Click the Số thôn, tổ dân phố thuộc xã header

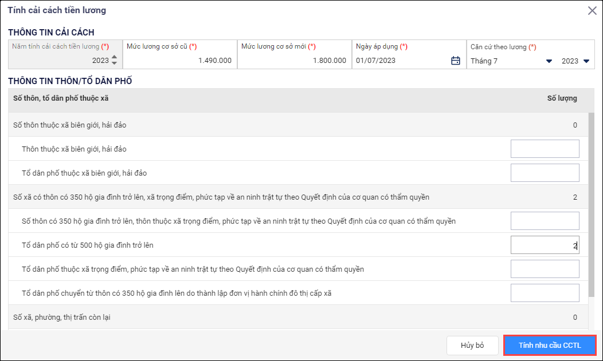(61, 98)
